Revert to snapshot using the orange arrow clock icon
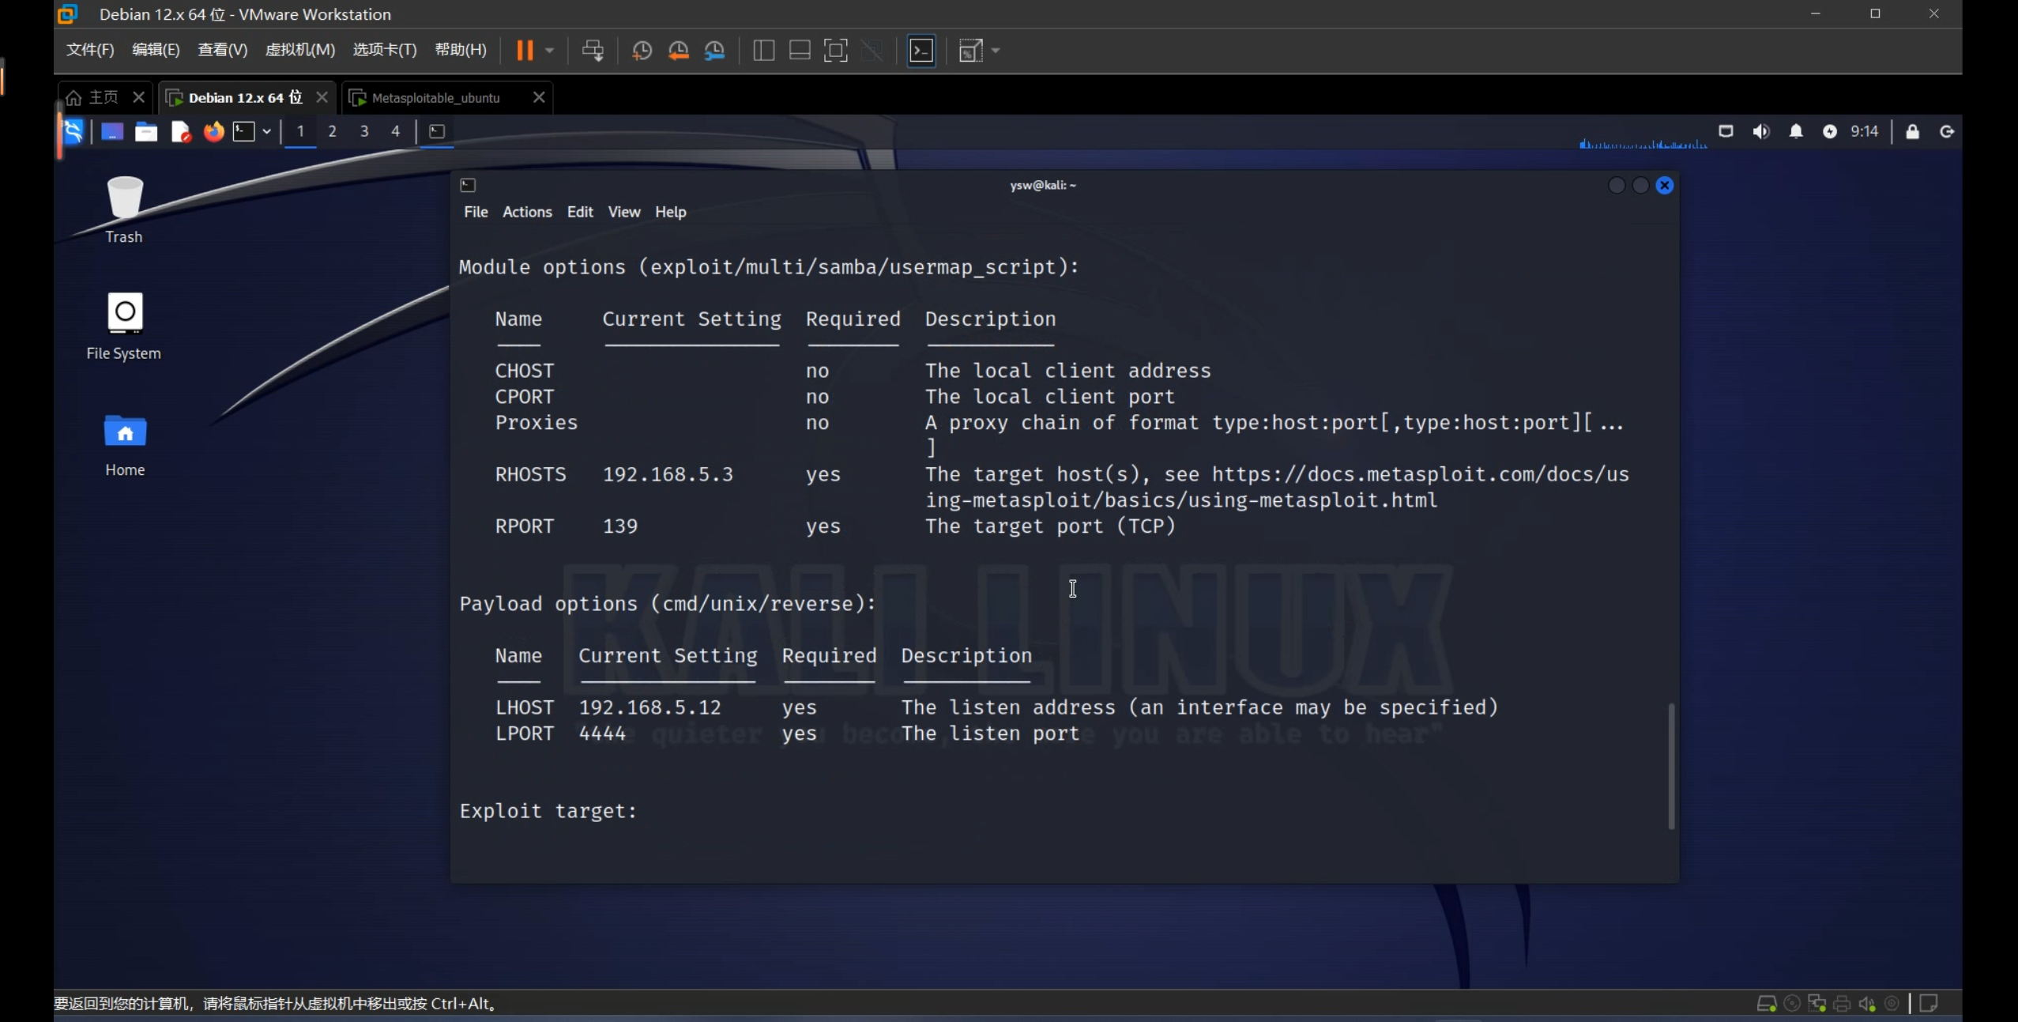Viewport: 2018px width, 1022px height. coord(678,51)
